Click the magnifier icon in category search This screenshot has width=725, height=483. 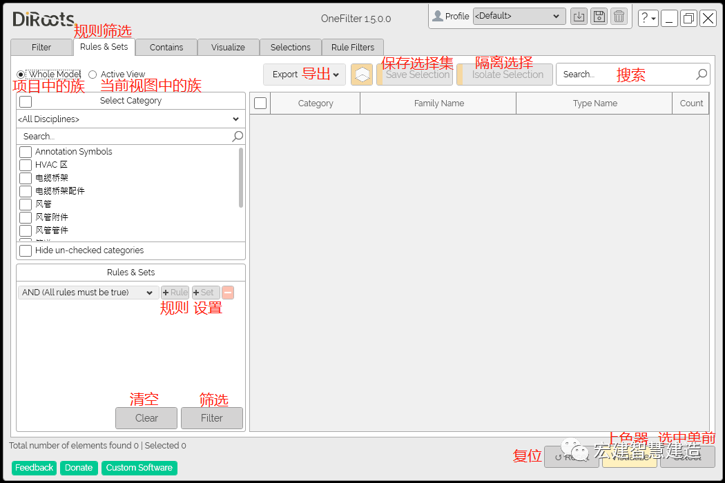(238, 137)
